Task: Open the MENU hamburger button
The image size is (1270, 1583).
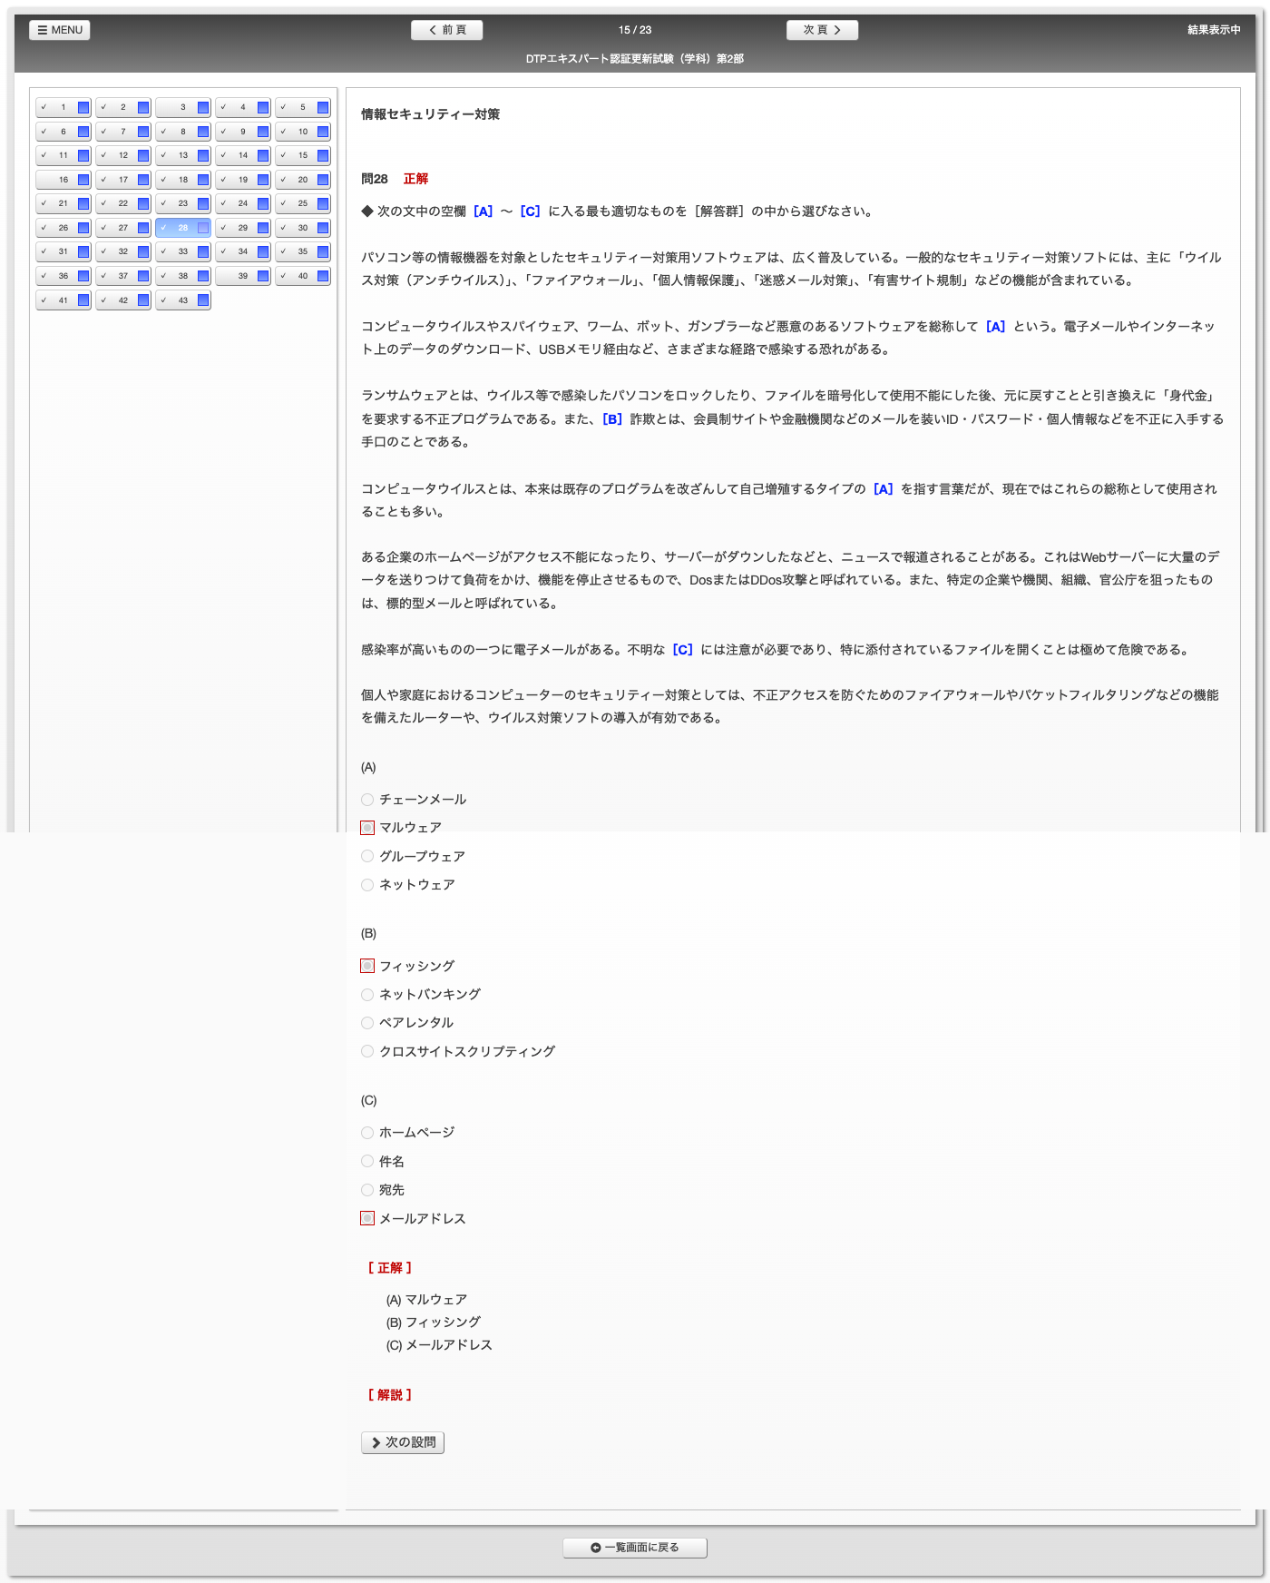Action: coord(60,30)
